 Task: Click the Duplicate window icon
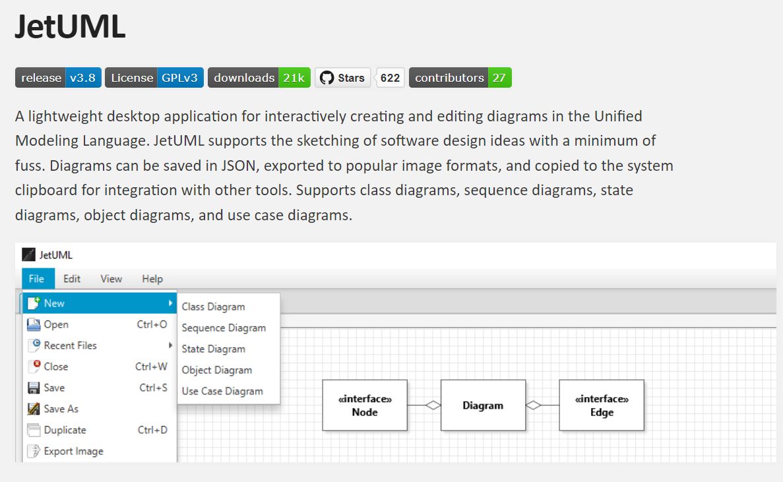tap(34, 430)
